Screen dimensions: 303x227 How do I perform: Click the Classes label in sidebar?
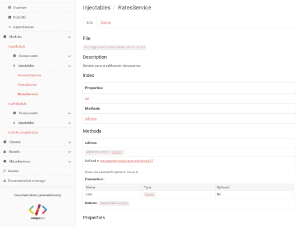[x=15, y=142]
